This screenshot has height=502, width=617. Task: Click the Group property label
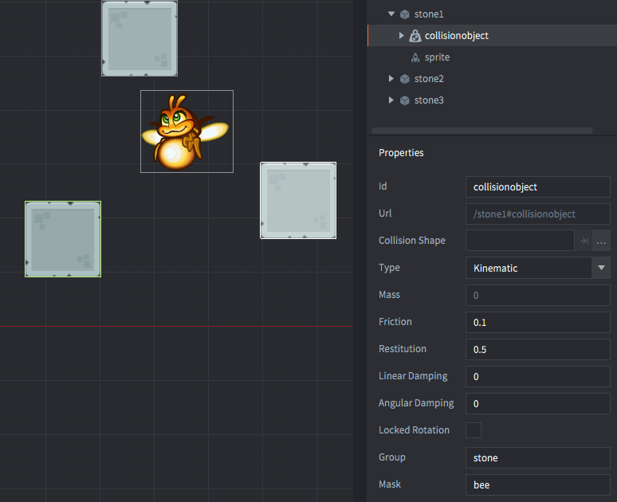click(392, 457)
